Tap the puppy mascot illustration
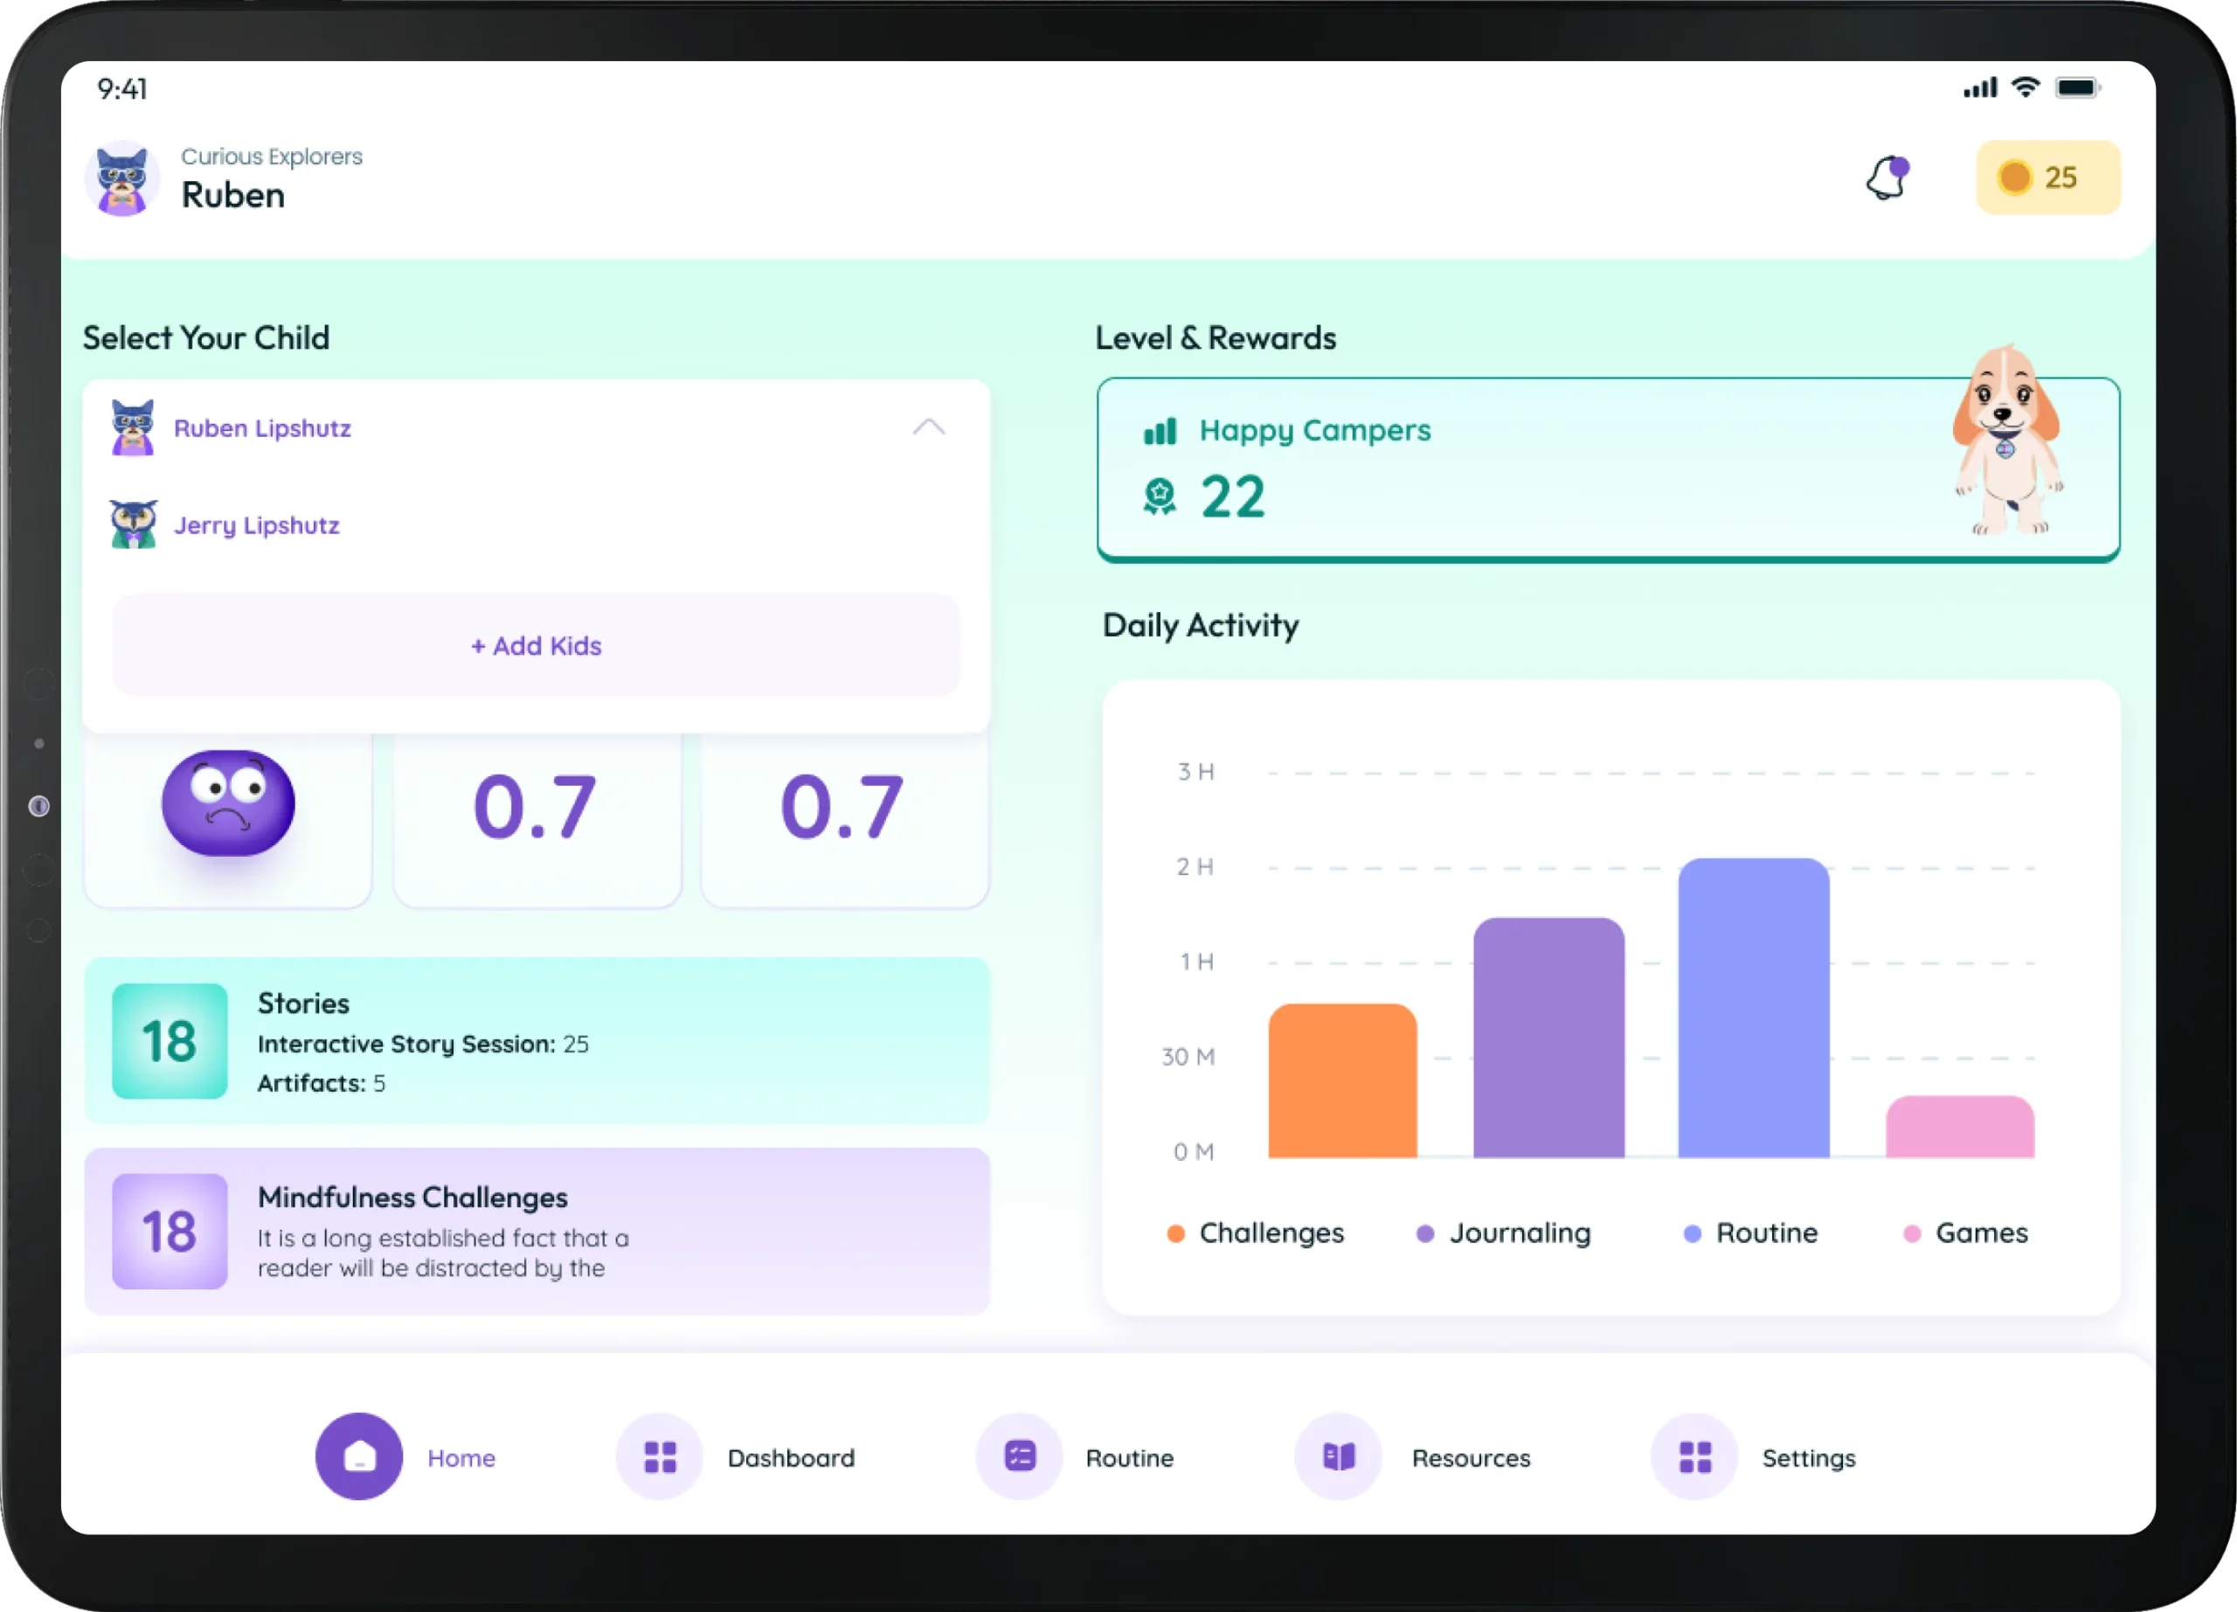Viewport: 2237px width, 1612px height. (x=2007, y=440)
